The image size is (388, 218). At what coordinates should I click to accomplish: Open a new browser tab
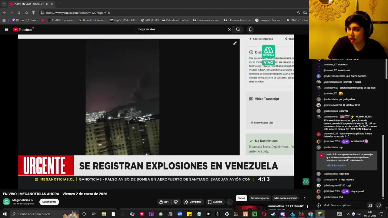pyautogui.click(x=59, y=4)
